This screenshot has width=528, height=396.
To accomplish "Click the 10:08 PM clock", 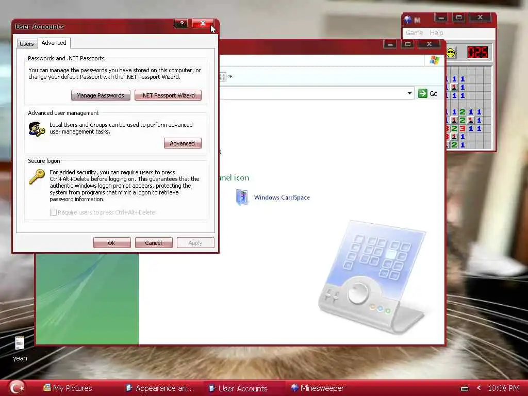I will pos(504,388).
